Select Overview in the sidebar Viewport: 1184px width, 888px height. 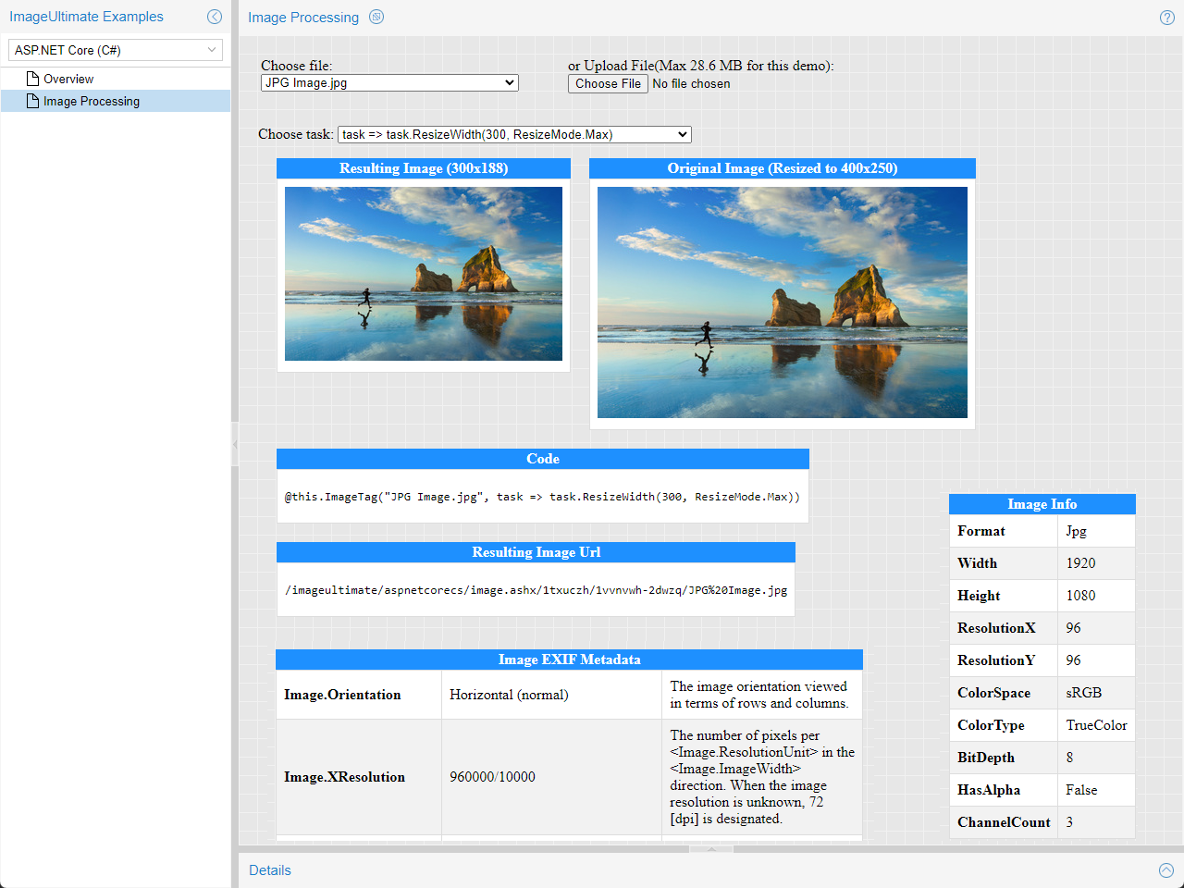click(69, 79)
